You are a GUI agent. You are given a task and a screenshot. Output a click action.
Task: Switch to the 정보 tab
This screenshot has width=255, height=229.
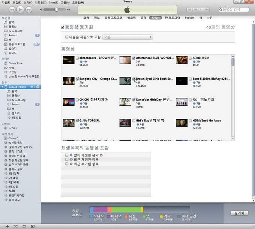[x=97, y=18]
